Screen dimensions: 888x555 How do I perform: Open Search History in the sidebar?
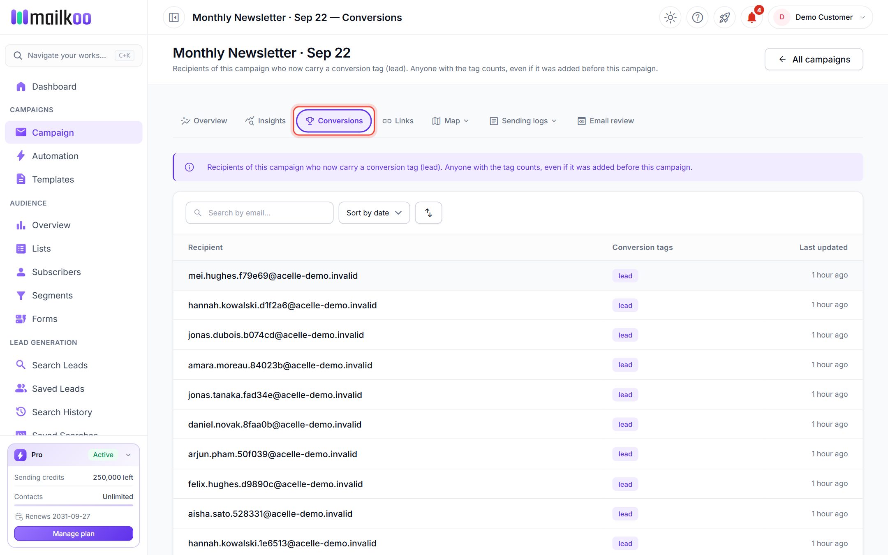[x=74, y=412]
